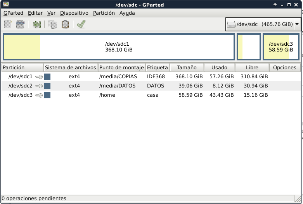Open the device selector dropdown arrow
Image resolution: width=303 pixels, height=204 pixels.
point(297,24)
